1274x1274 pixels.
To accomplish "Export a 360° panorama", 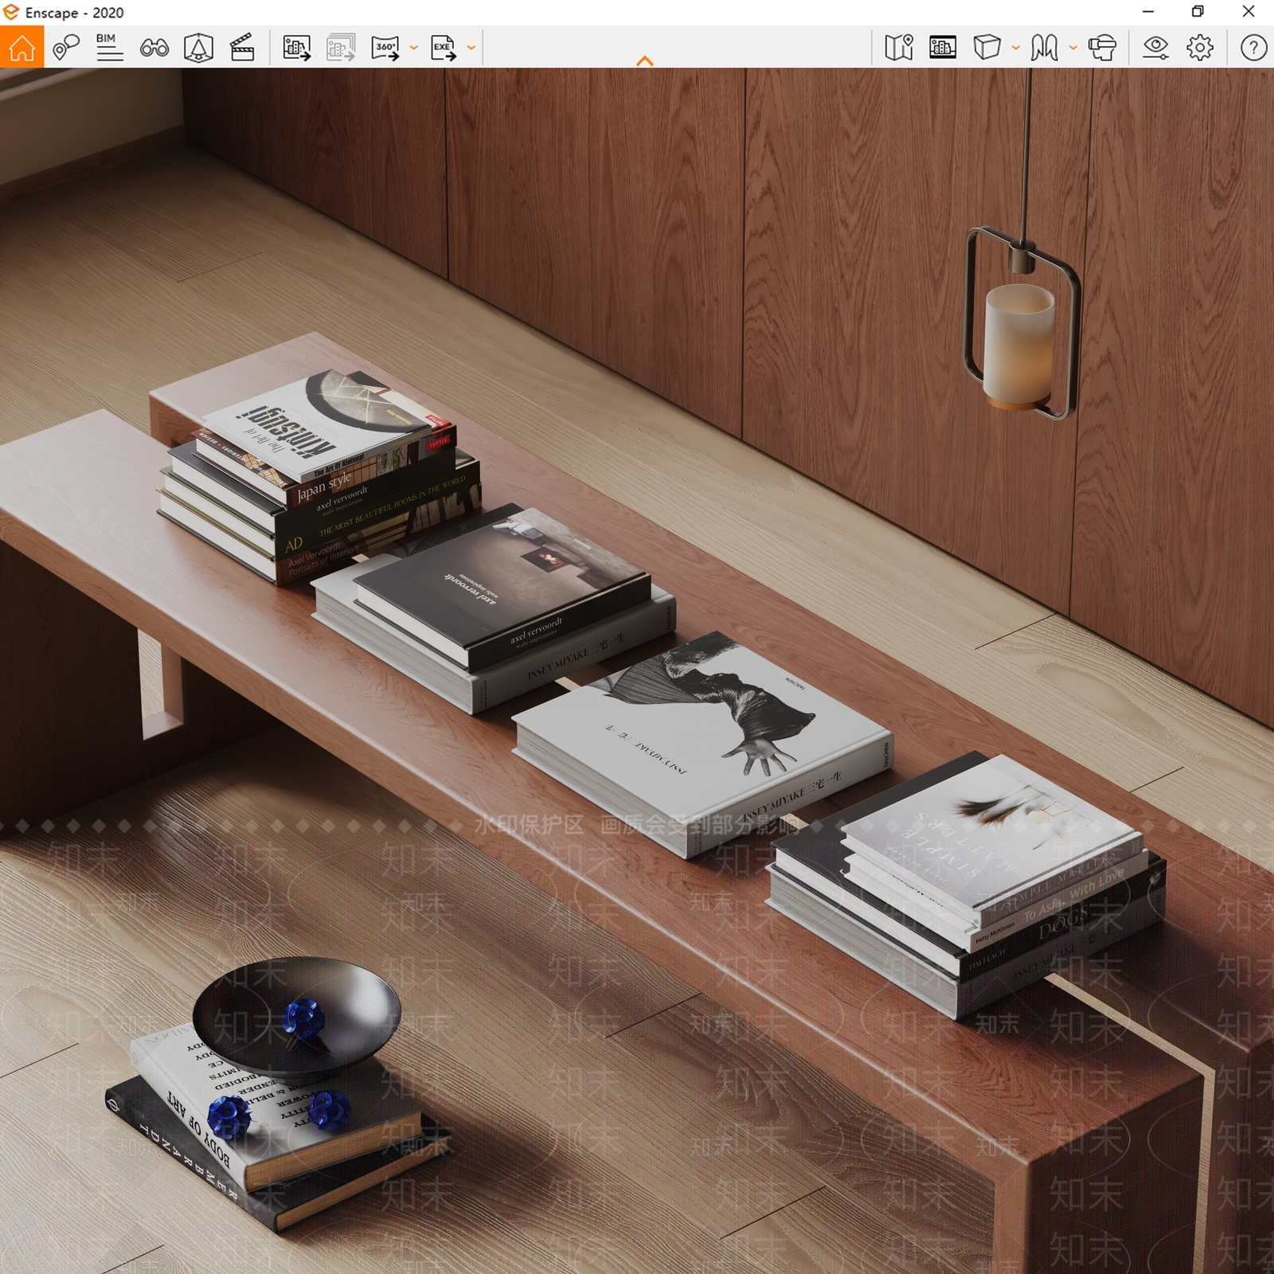I will (385, 48).
